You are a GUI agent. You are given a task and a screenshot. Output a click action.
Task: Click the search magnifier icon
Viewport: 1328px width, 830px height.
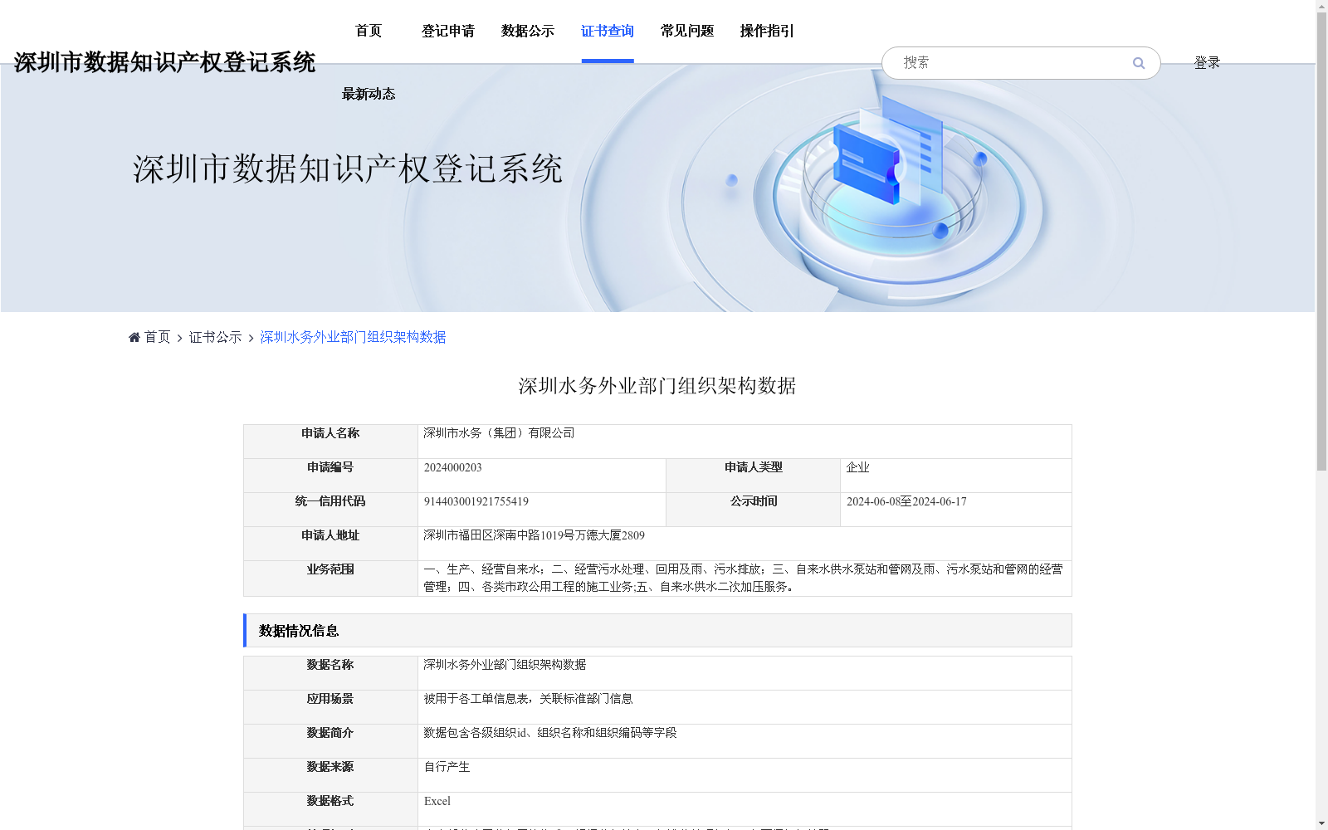click(1139, 63)
